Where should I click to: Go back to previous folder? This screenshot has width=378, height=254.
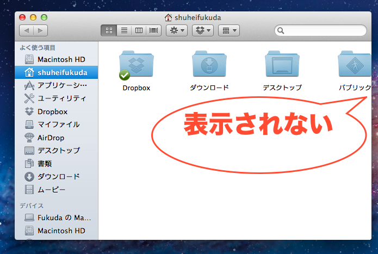(x=27, y=30)
